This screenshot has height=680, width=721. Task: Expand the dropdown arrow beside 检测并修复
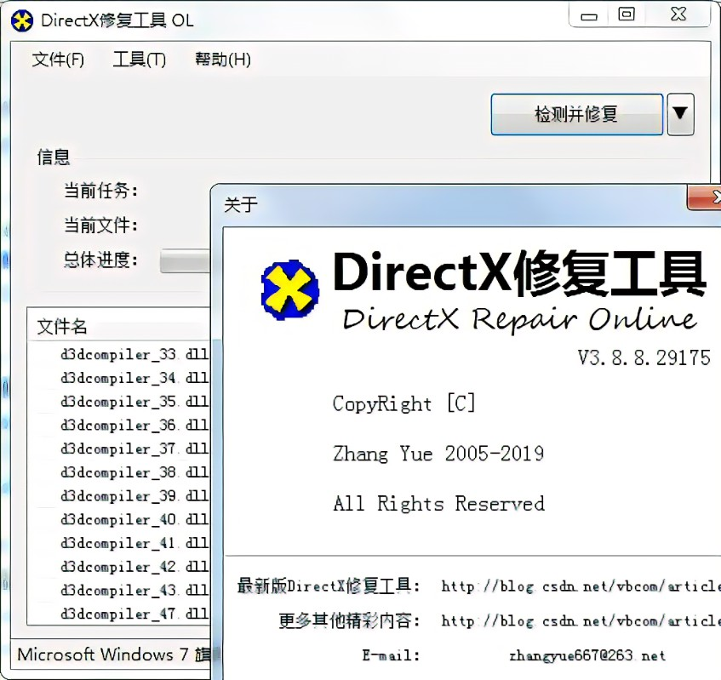680,115
